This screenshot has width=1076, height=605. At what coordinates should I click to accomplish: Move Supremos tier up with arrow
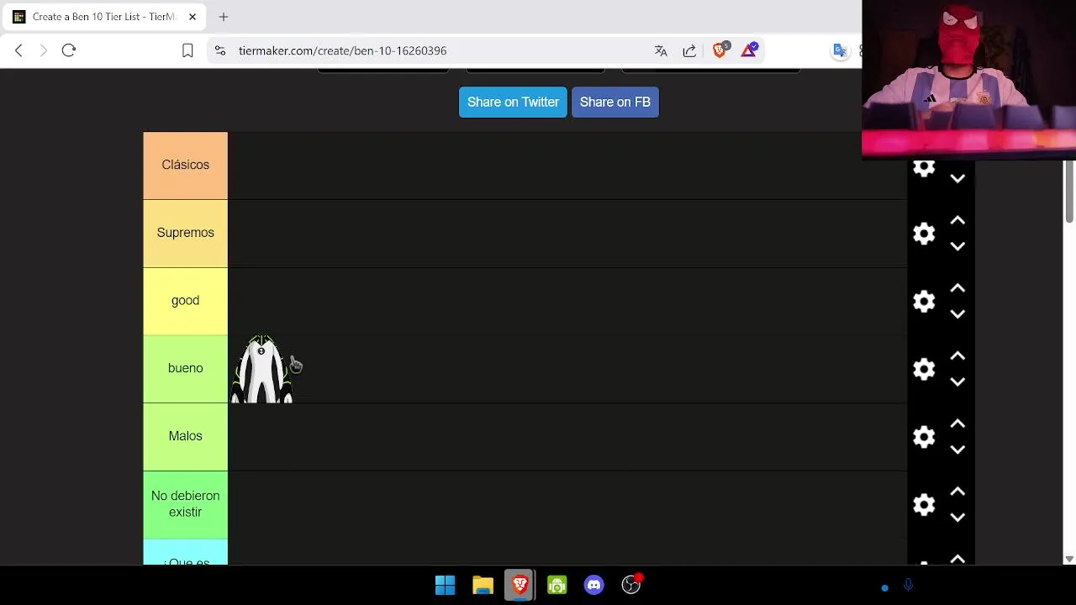pyautogui.click(x=957, y=220)
